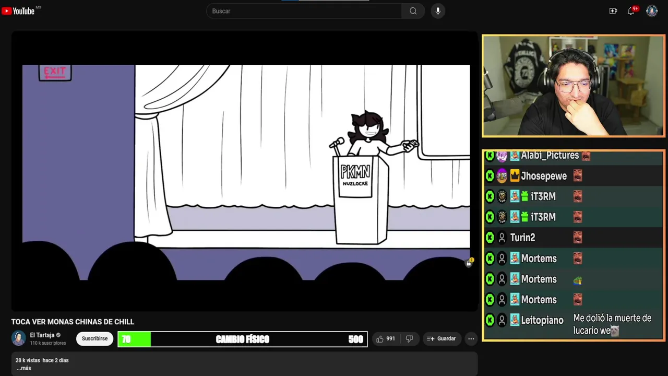Open the three-dot more actions menu
668x376 pixels.
tap(471, 339)
